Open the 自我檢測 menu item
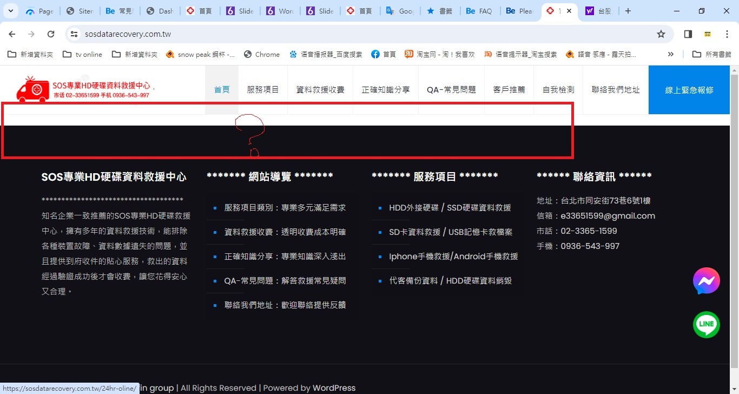The image size is (739, 394). [558, 90]
